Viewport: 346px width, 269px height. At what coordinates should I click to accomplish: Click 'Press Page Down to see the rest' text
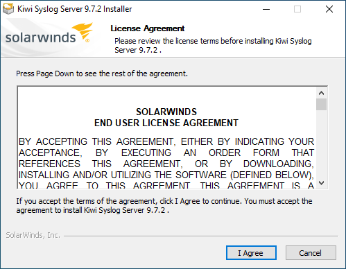[x=102, y=73]
